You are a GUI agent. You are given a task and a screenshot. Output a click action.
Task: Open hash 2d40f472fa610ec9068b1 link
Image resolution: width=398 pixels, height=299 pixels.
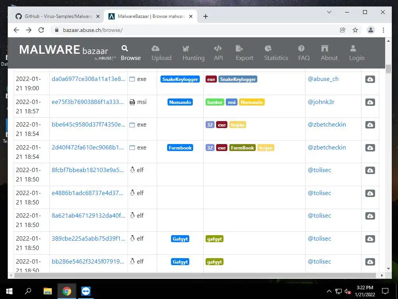[x=87, y=148]
